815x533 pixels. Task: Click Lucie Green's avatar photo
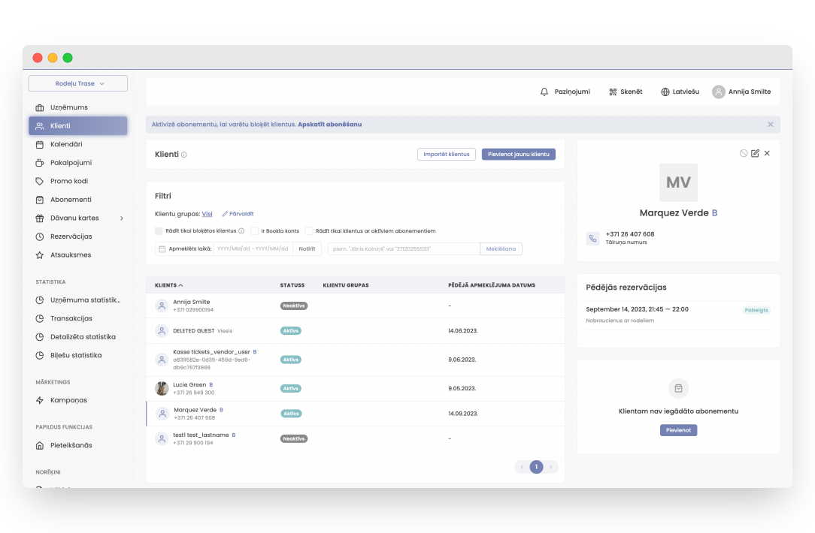(162, 388)
